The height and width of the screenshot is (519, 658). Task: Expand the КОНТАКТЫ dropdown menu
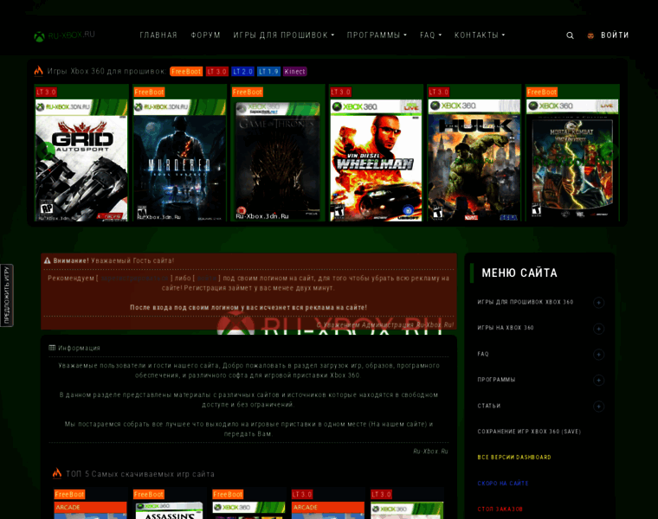click(x=480, y=35)
